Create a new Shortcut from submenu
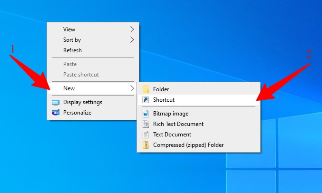The image size is (322, 193). (x=199, y=100)
